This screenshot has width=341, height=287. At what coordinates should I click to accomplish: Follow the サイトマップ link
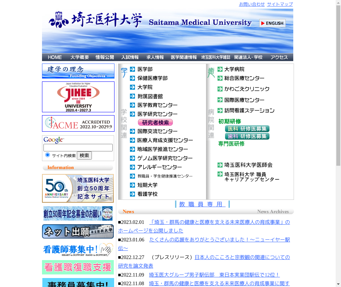click(x=280, y=4)
